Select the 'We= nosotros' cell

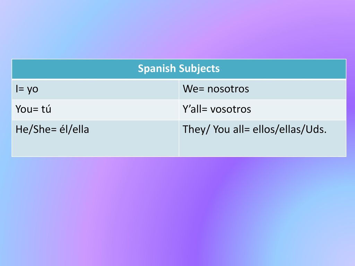coord(263,90)
